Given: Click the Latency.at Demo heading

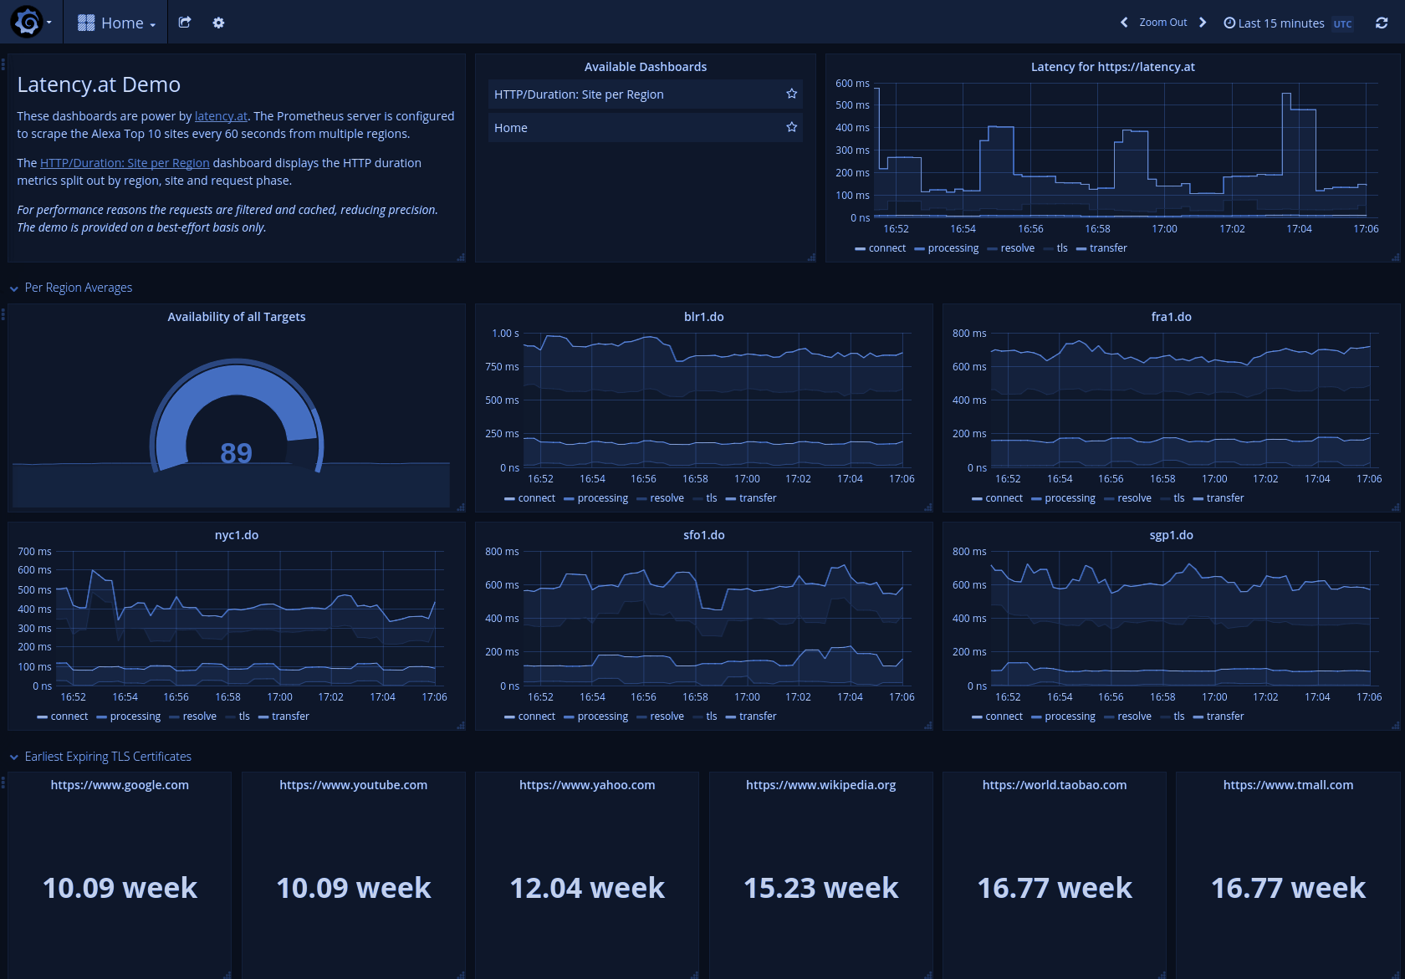Looking at the screenshot, I should coord(99,84).
